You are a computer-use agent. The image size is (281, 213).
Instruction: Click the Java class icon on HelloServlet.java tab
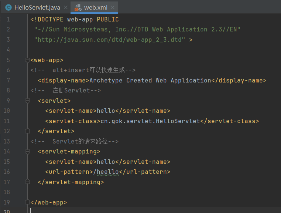[x=8, y=7]
